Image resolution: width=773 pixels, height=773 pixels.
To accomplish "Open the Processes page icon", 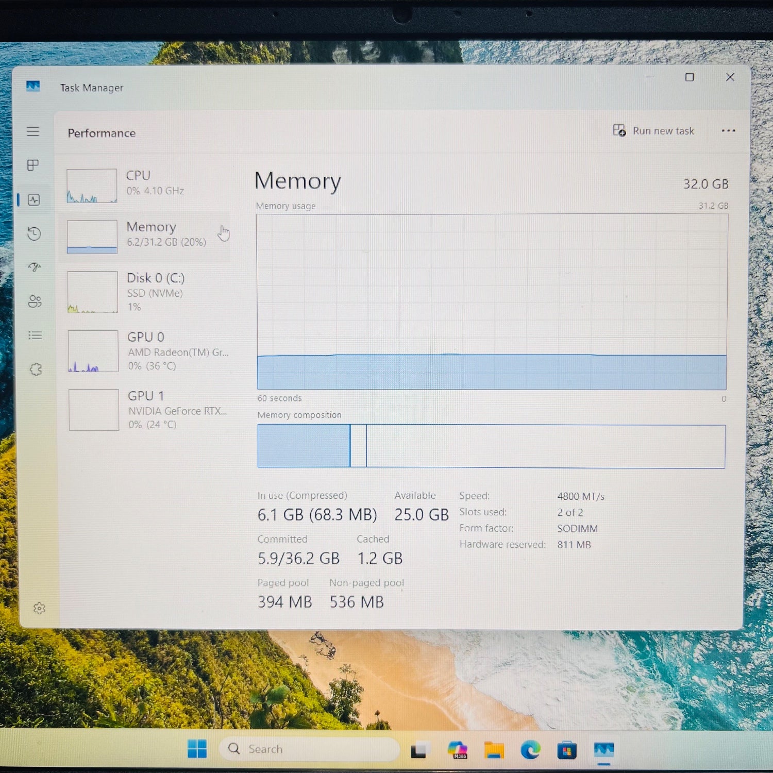I will click(x=33, y=165).
